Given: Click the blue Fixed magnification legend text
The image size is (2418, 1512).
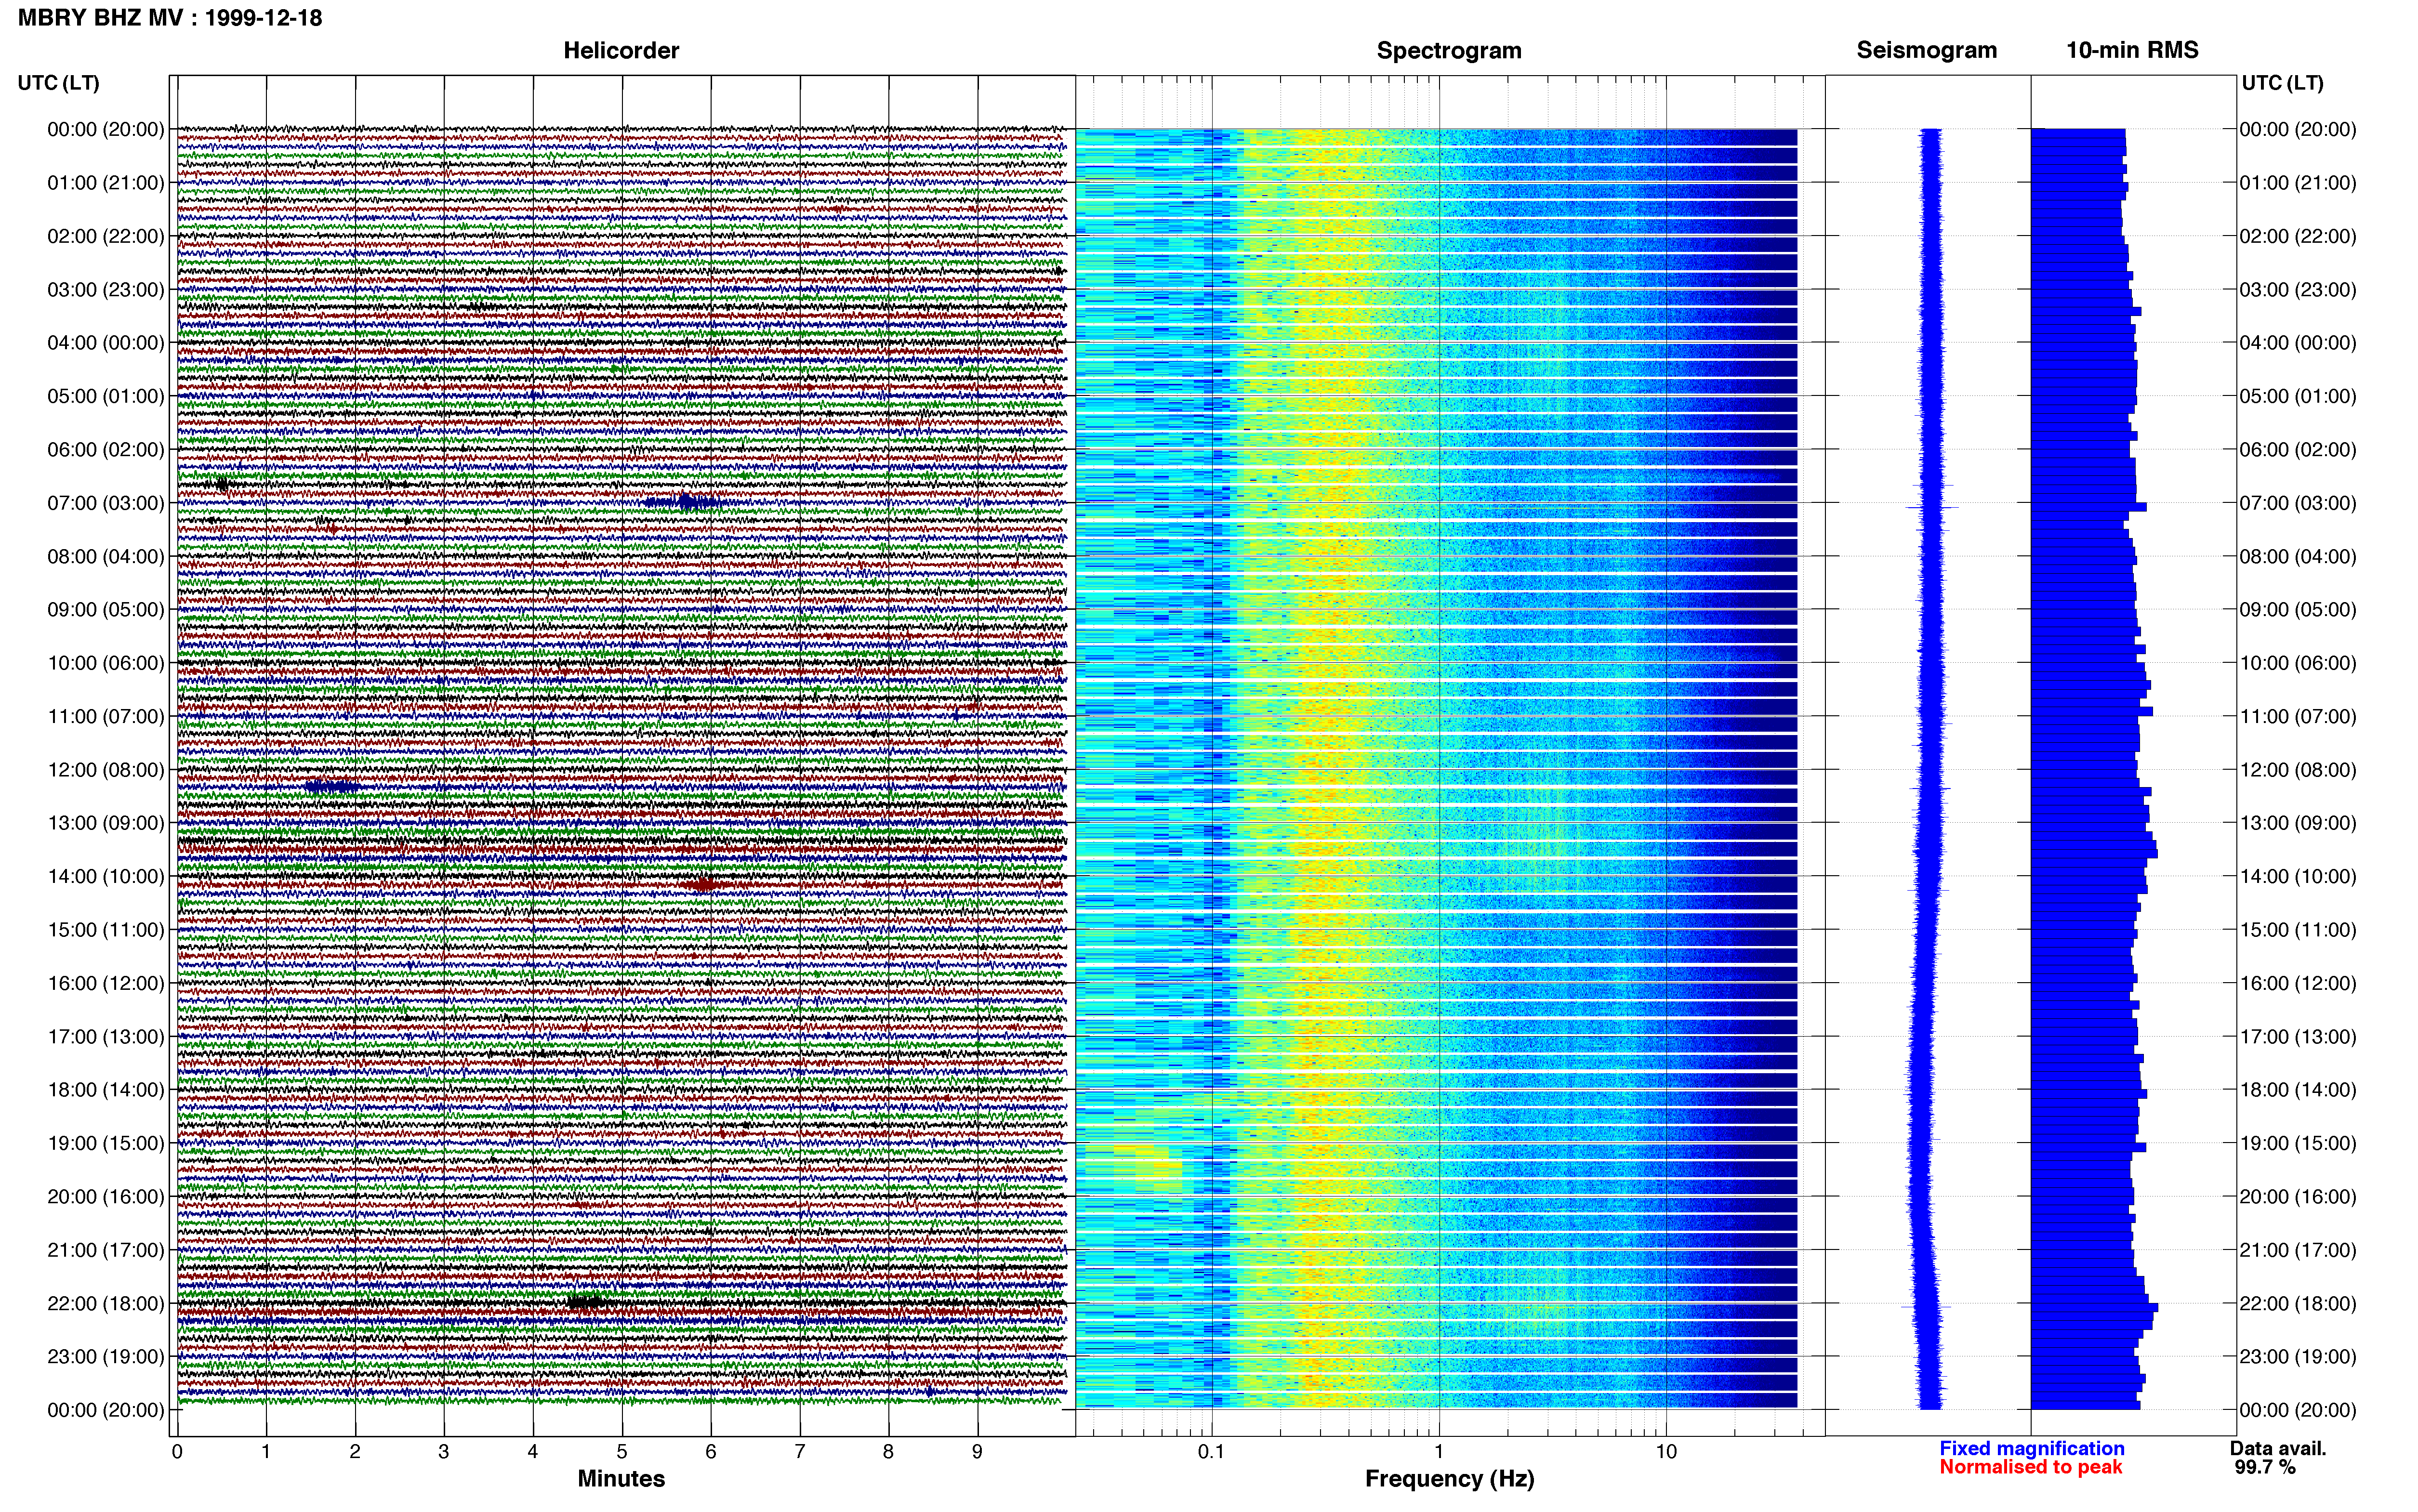Looking at the screenshot, I should [2031, 1449].
